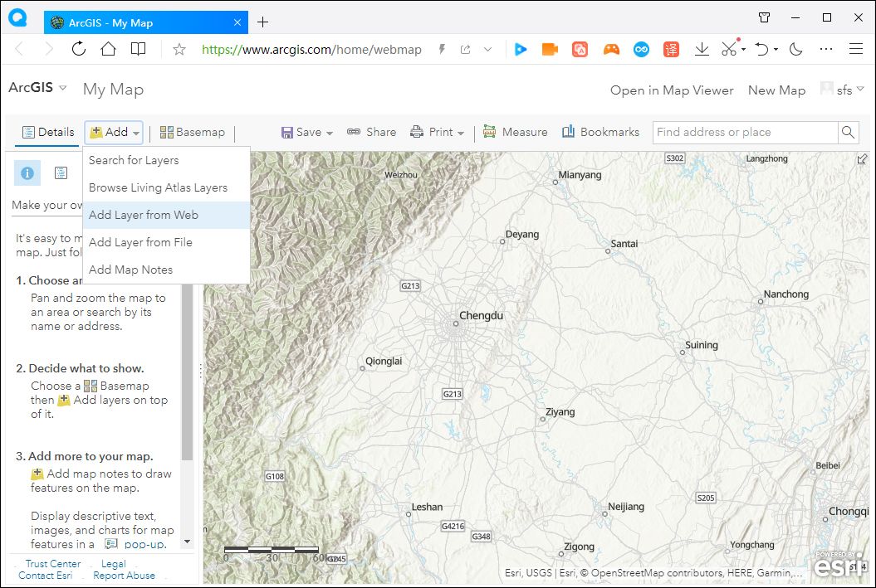
Task: Open a new browser tab with plus
Action: pyautogui.click(x=262, y=22)
